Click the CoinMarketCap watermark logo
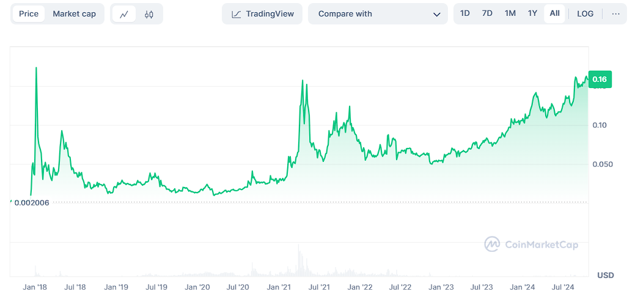This screenshot has width=638, height=305. (x=492, y=244)
